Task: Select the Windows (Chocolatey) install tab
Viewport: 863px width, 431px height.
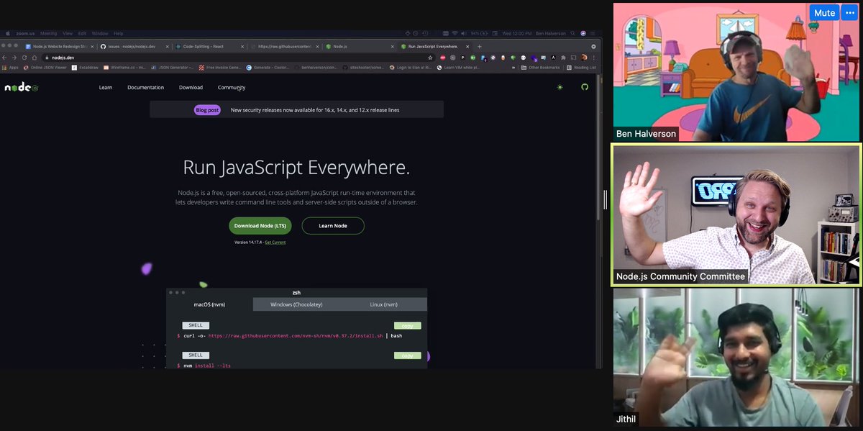Action: 296,304
